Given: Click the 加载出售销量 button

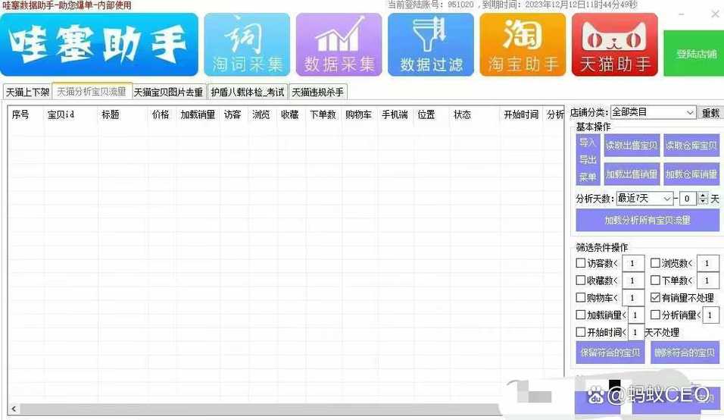Looking at the screenshot, I should pos(631,174).
